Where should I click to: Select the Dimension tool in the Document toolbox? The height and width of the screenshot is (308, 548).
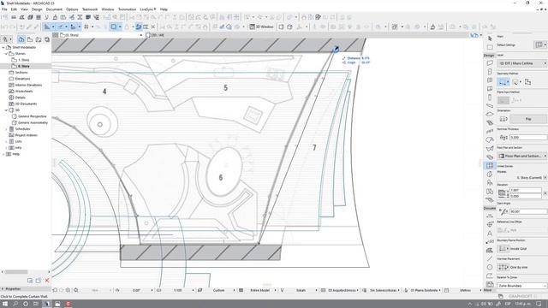(490, 216)
